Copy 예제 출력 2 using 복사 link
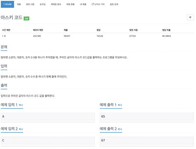 tap(120, 129)
